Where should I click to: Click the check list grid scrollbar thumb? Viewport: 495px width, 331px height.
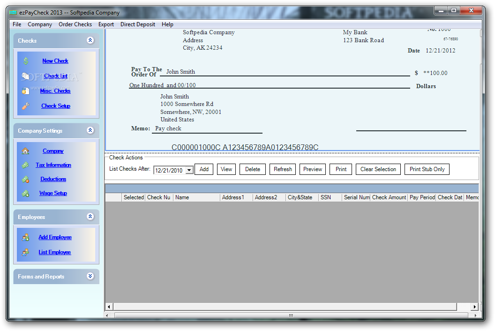pos(285,307)
